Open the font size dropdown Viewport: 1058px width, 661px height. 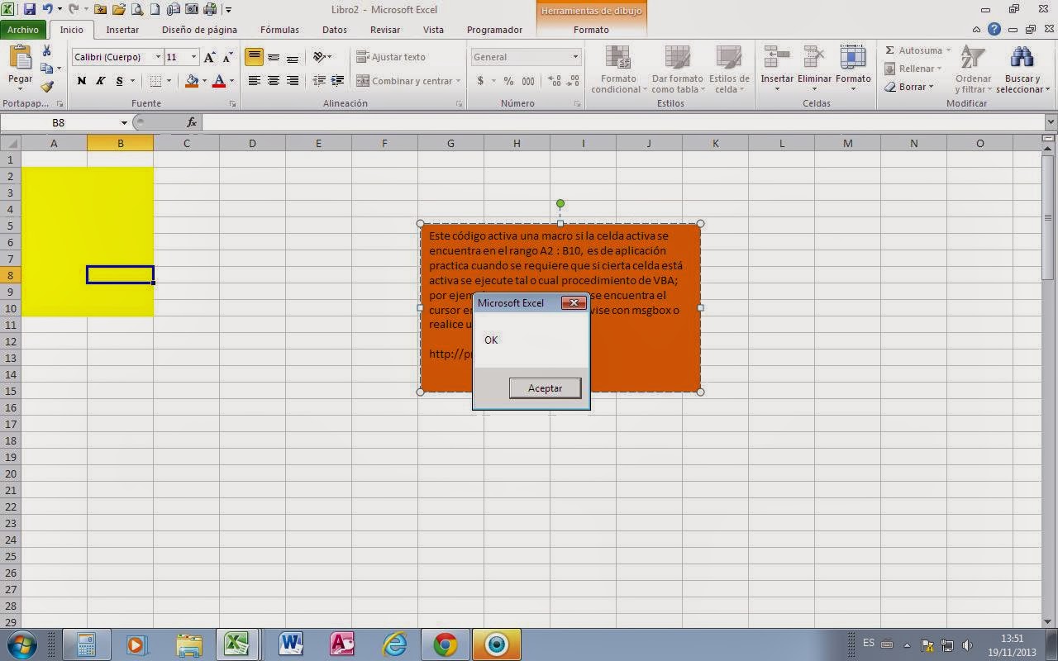[194, 57]
